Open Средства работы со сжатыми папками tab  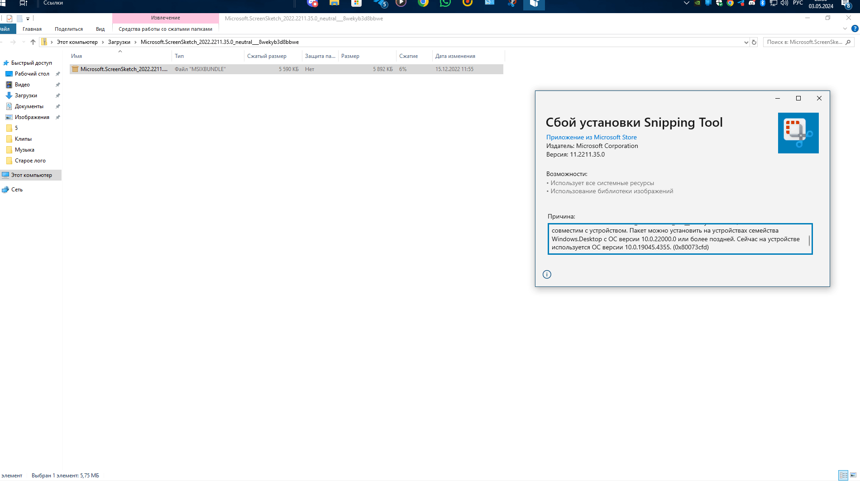pos(165,29)
